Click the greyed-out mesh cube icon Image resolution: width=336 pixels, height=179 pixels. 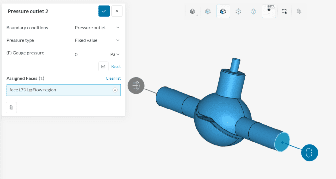click(299, 11)
